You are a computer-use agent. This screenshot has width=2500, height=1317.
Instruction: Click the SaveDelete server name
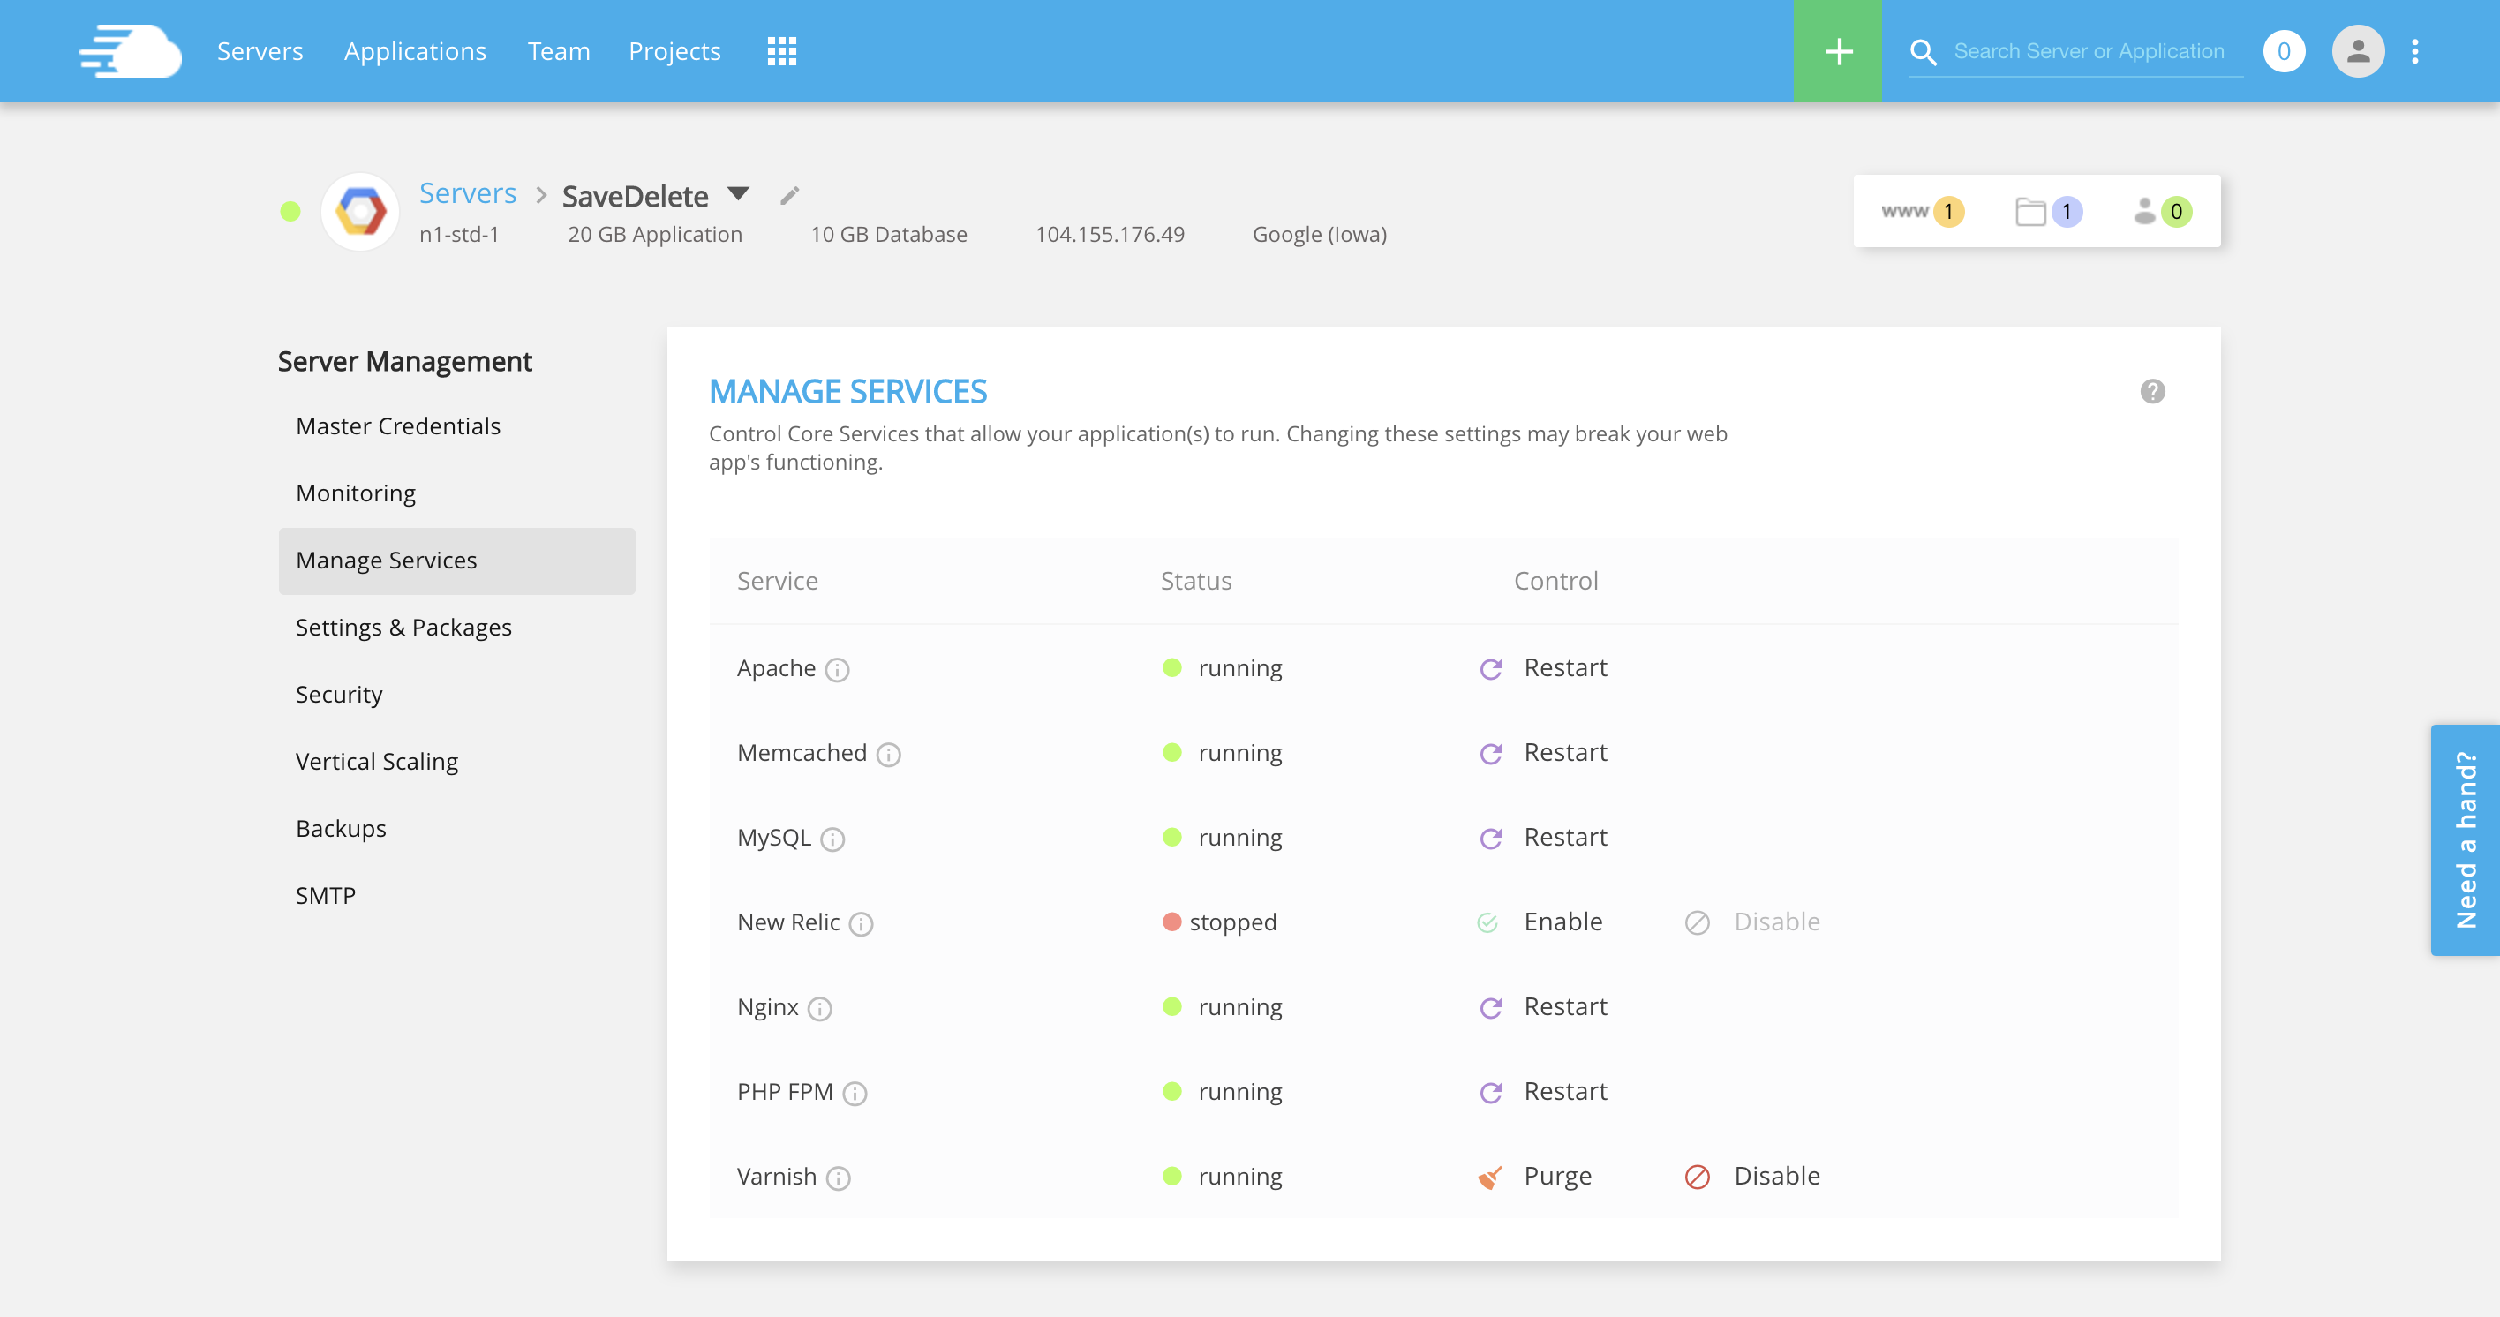[x=635, y=196]
